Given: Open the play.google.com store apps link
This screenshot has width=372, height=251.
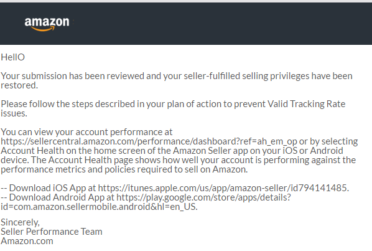Looking at the screenshot, I should [x=203, y=197].
